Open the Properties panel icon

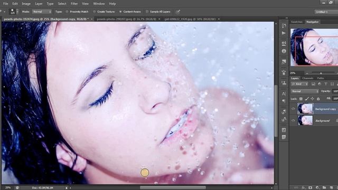coord(284,43)
